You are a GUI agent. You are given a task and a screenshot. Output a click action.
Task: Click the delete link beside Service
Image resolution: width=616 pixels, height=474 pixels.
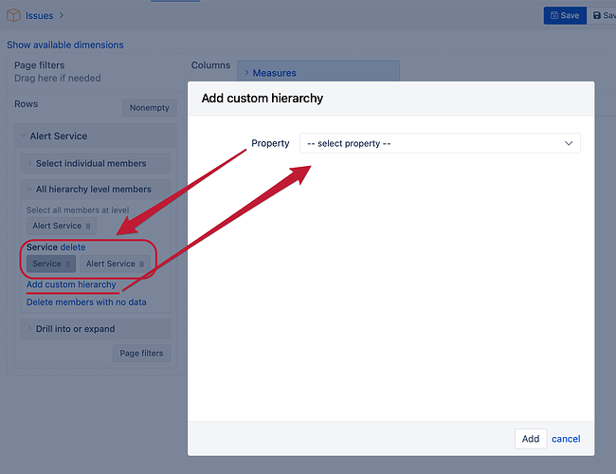pyautogui.click(x=73, y=247)
